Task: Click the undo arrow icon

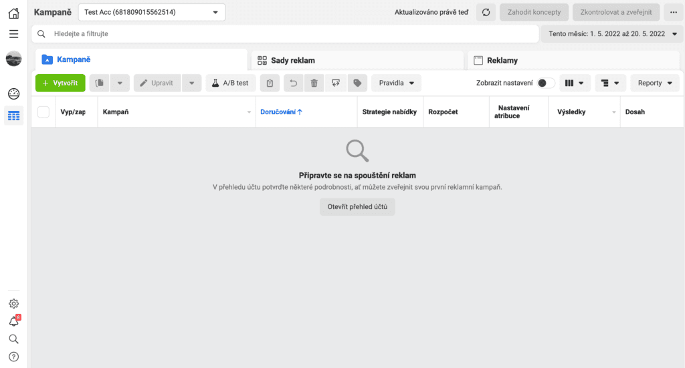Action: (x=293, y=83)
